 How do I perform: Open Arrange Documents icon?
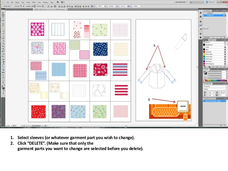point(62,2)
